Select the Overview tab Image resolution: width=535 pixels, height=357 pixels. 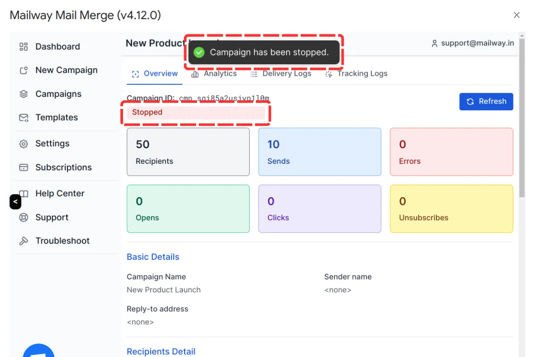tap(155, 74)
